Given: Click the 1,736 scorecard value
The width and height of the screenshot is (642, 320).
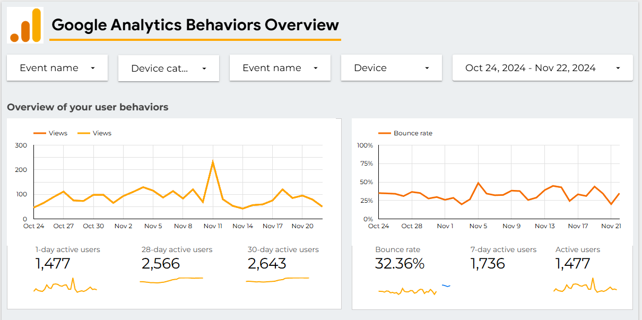Looking at the screenshot, I should click(x=488, y=264).
